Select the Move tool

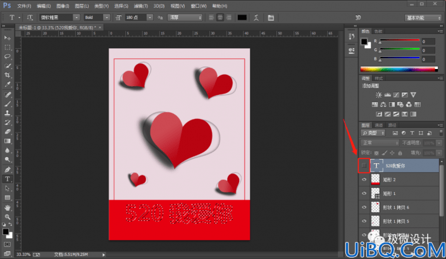pos(8,38)
